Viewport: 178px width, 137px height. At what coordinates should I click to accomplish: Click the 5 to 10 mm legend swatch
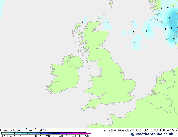coord(31,133)
